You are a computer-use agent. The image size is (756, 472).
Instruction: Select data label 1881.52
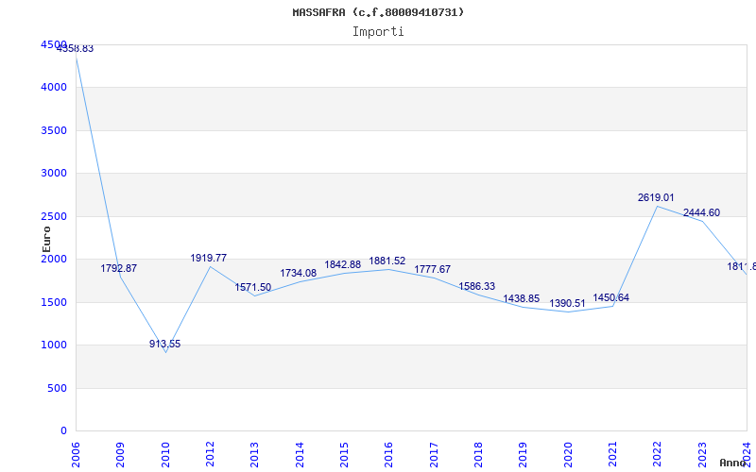tap(387, 261)
